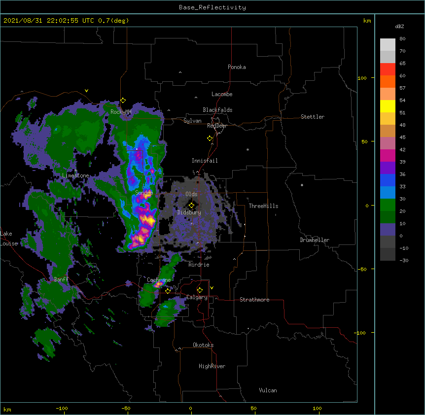Click the 45 value on dBZ scale
The image size is (425, 415).
(x=402, y=137)
